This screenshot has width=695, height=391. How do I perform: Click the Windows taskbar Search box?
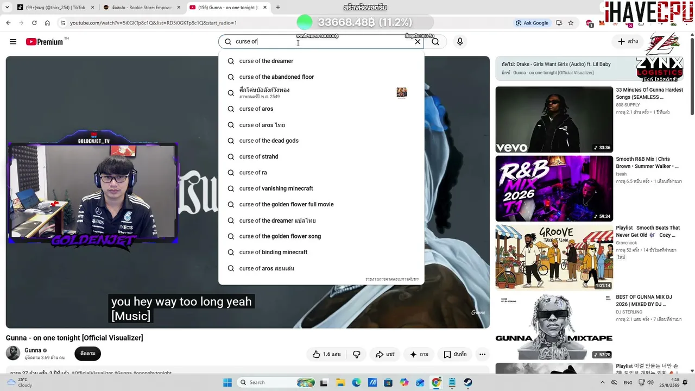tap(277, 382)
